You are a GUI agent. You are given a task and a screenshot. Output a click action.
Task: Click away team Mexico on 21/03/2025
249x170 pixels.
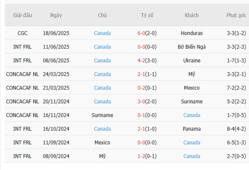coord(192,88)
